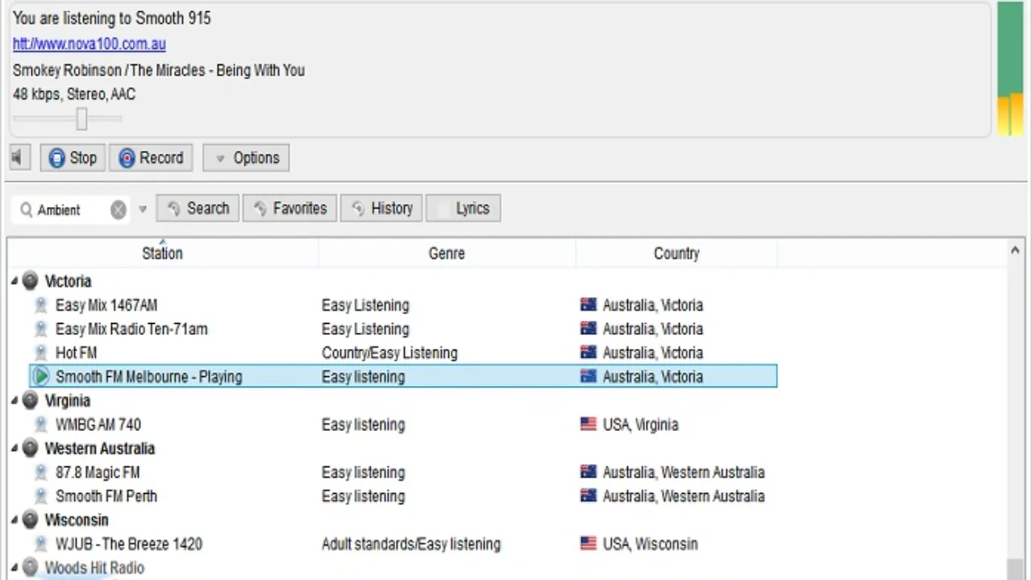The height and width of the screenshot is (580, 1032).
Task: Click the Ambient search input field
Action: click(x=71, y=210)
